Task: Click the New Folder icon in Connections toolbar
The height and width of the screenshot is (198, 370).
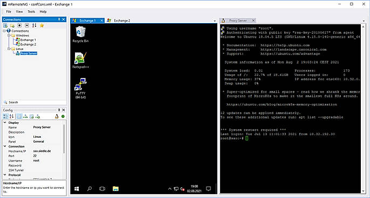Action: (12, 25)
